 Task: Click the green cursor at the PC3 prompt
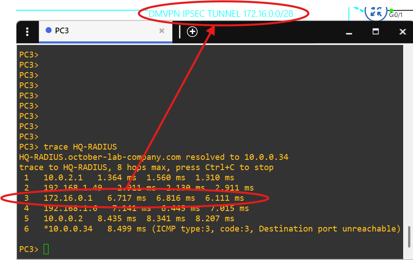coord(46,249)
